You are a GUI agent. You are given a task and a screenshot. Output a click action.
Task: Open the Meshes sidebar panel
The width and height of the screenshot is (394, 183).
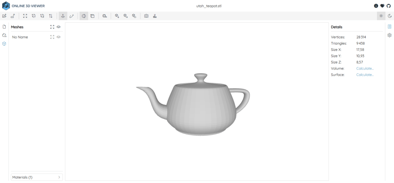(4, 44)
